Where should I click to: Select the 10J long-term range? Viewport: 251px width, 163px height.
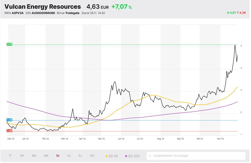92,156
